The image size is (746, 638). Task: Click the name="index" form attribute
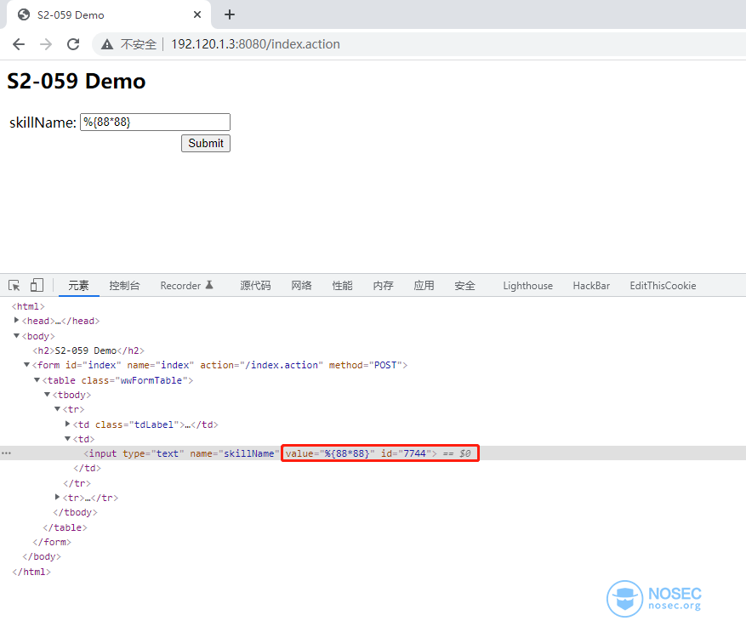point(160,365)
